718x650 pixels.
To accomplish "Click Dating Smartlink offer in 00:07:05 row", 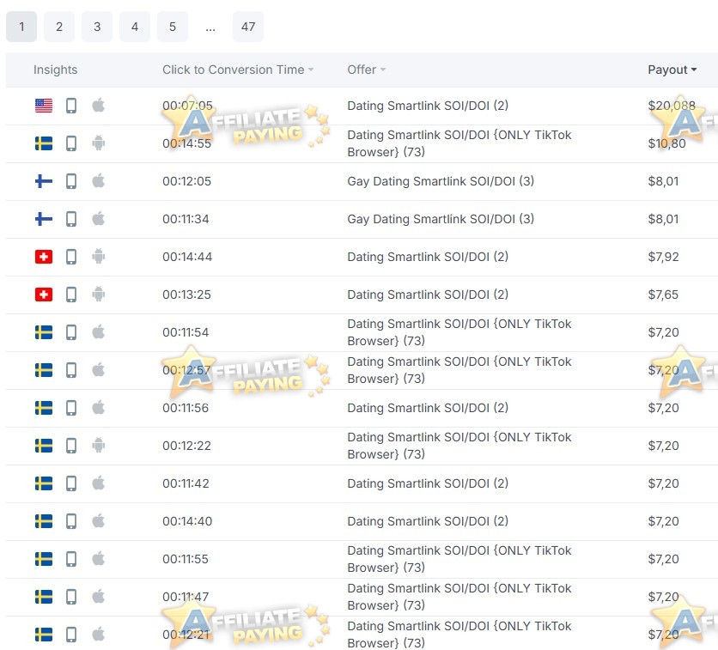I will tap(428, 106).
